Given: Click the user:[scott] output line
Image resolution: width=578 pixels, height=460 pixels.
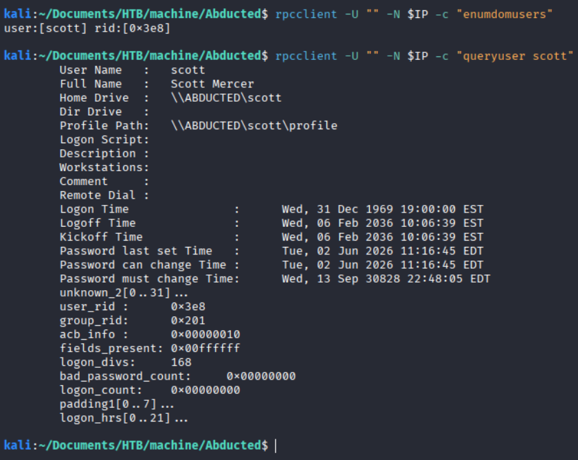Looking at the screenshot, I should coord(87,28).
